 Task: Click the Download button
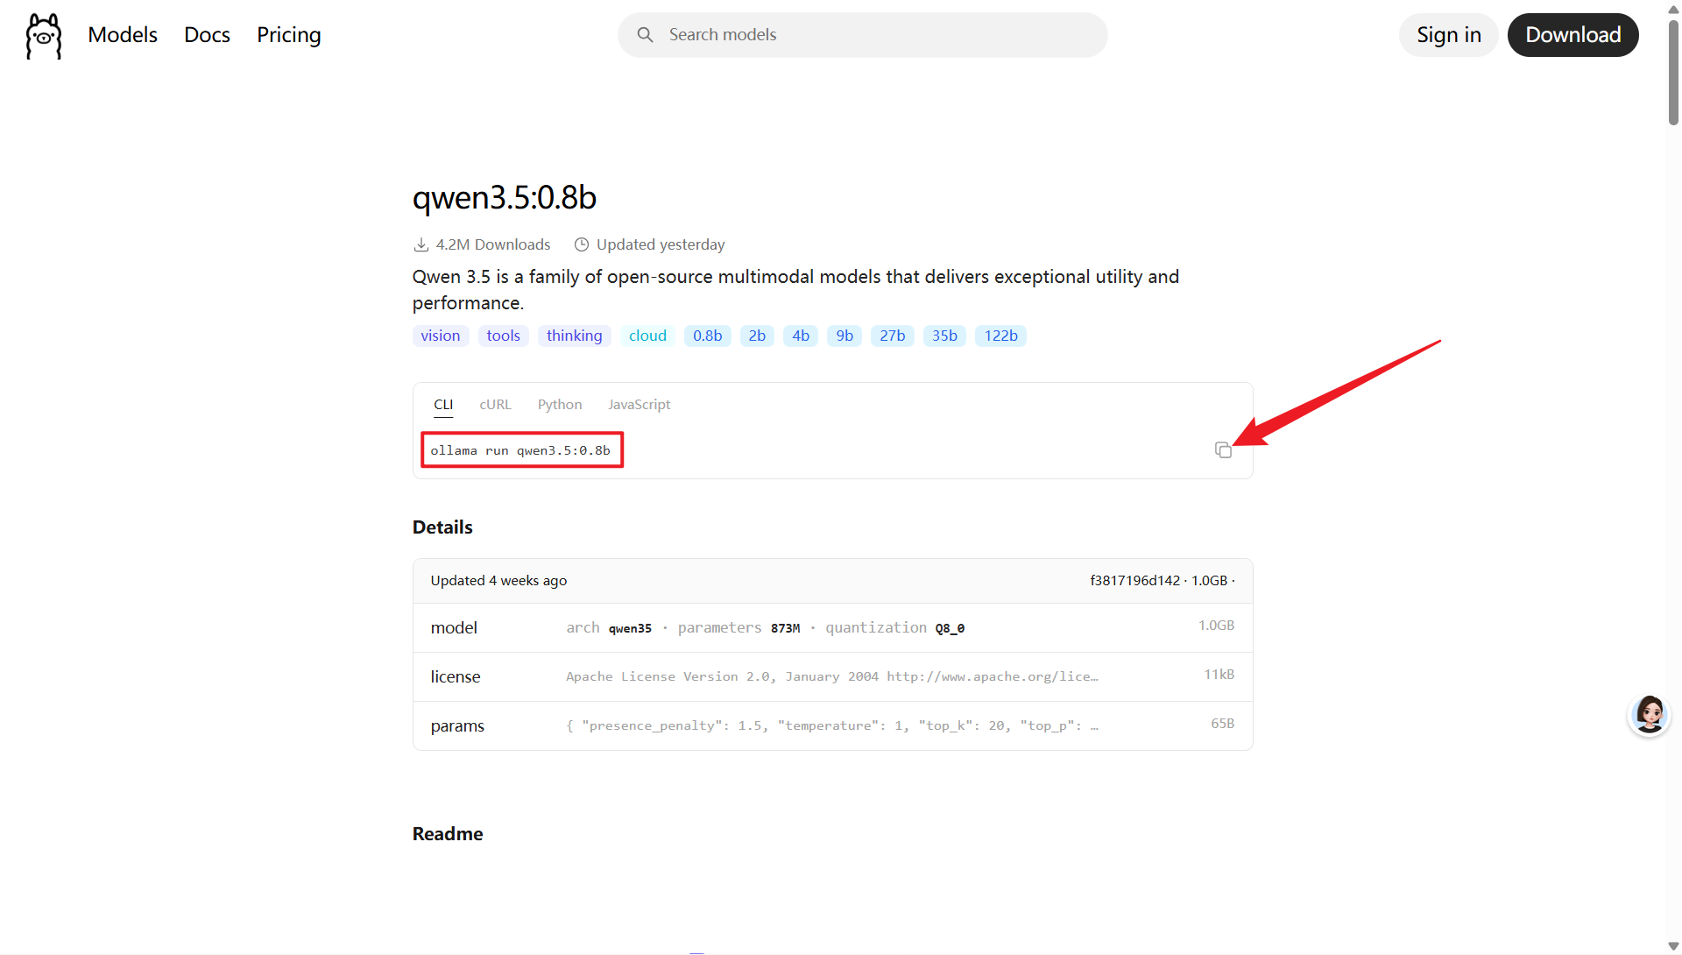point(1573,35)
